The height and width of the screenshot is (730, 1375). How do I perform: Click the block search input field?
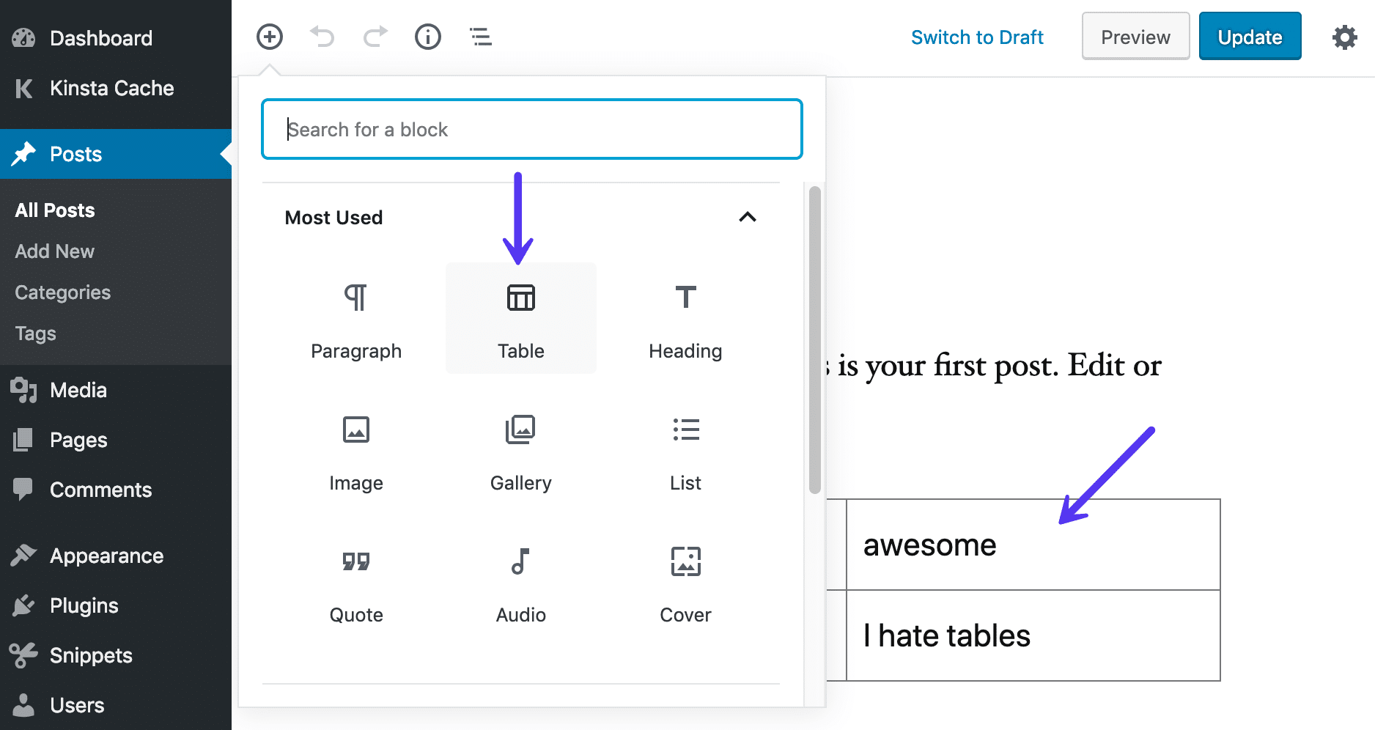point(532,129)
